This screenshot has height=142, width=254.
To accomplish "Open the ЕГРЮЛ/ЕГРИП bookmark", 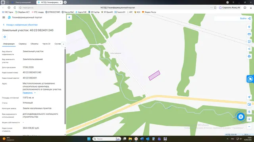I will (53, 12).
